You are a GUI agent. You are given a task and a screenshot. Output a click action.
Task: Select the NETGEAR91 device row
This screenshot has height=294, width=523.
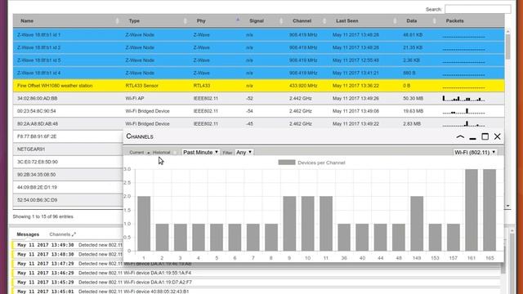click(68, 149)
